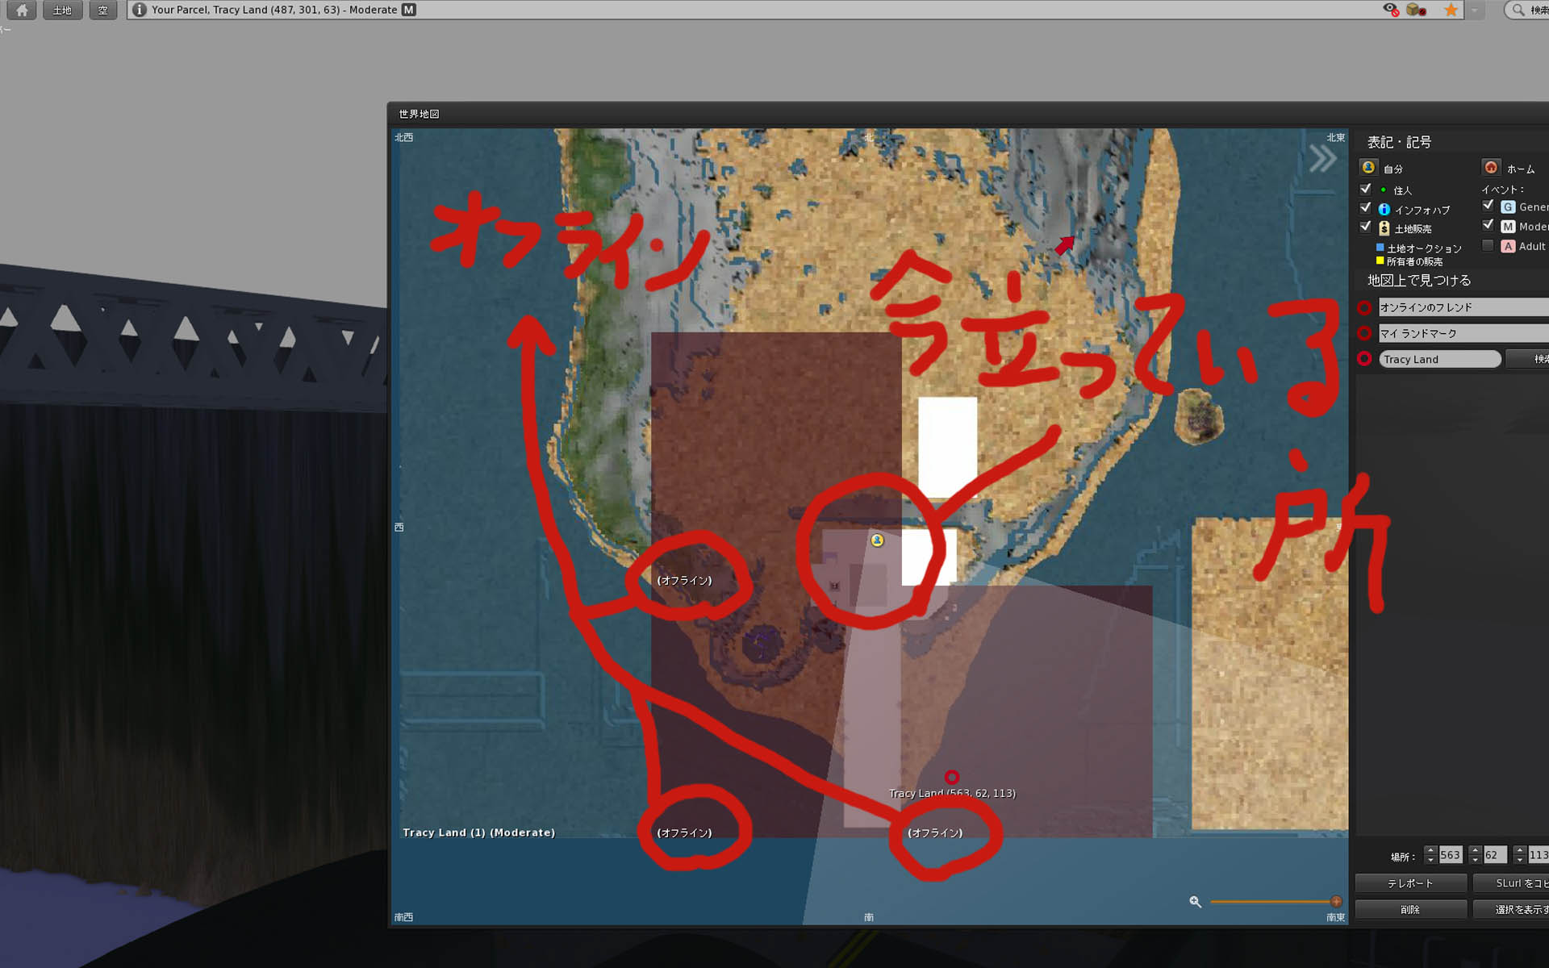Open the parcel info icon in the location bar
Screen dimensions: 1549x968
pyautogui.click(x=140, y=10)
